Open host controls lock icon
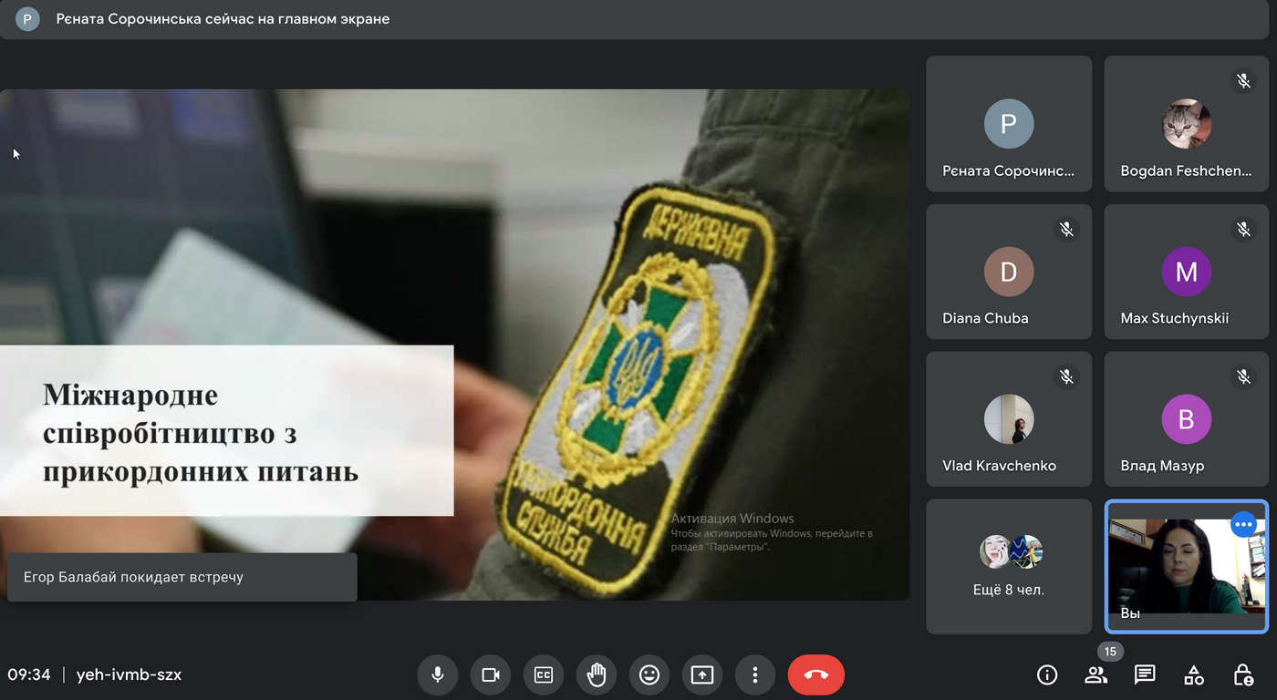The height and width of the screenshot is (700, 1277). [1243, 674]
